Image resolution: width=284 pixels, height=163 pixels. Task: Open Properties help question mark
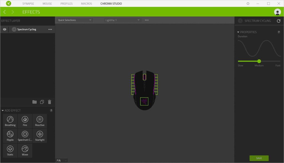[279, 32]
